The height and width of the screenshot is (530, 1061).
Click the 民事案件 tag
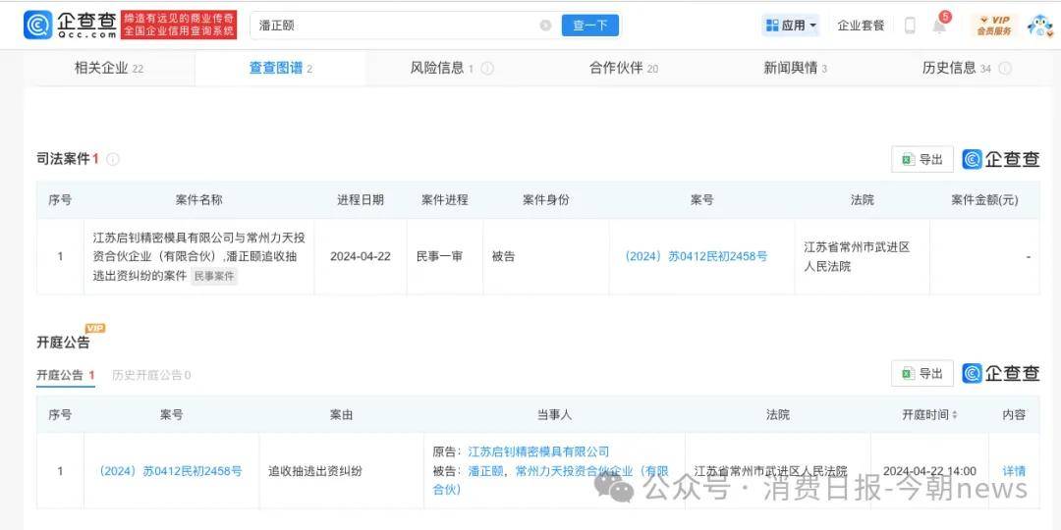214,277
